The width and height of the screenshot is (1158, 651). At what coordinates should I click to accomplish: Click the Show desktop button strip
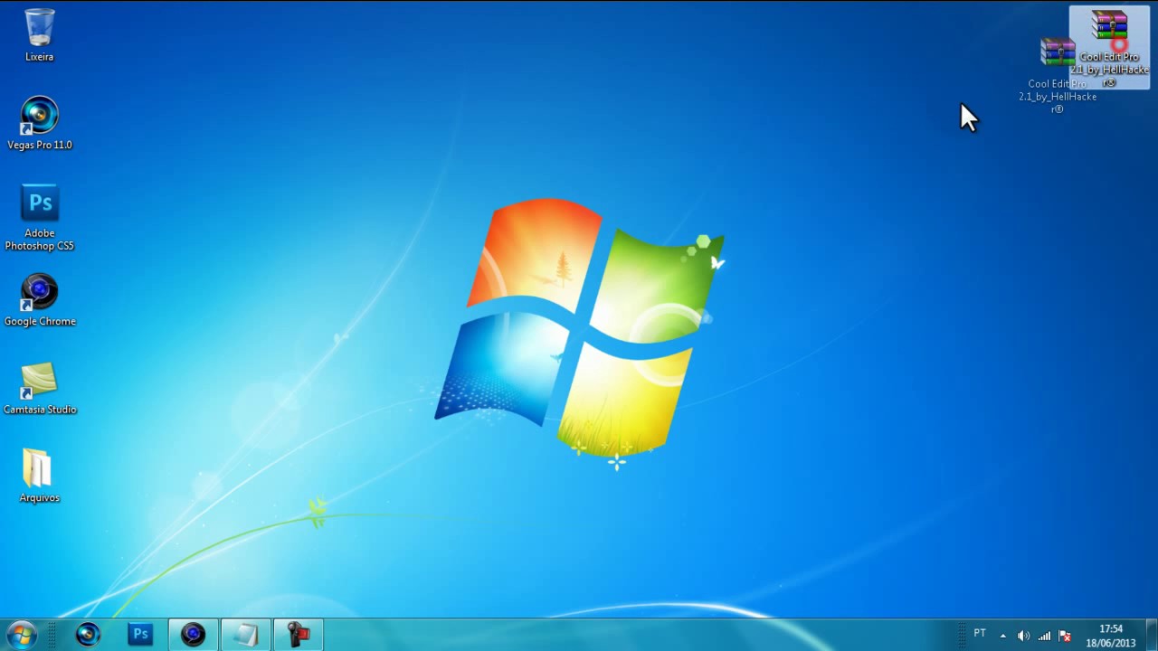click(x=1152, y=635)
